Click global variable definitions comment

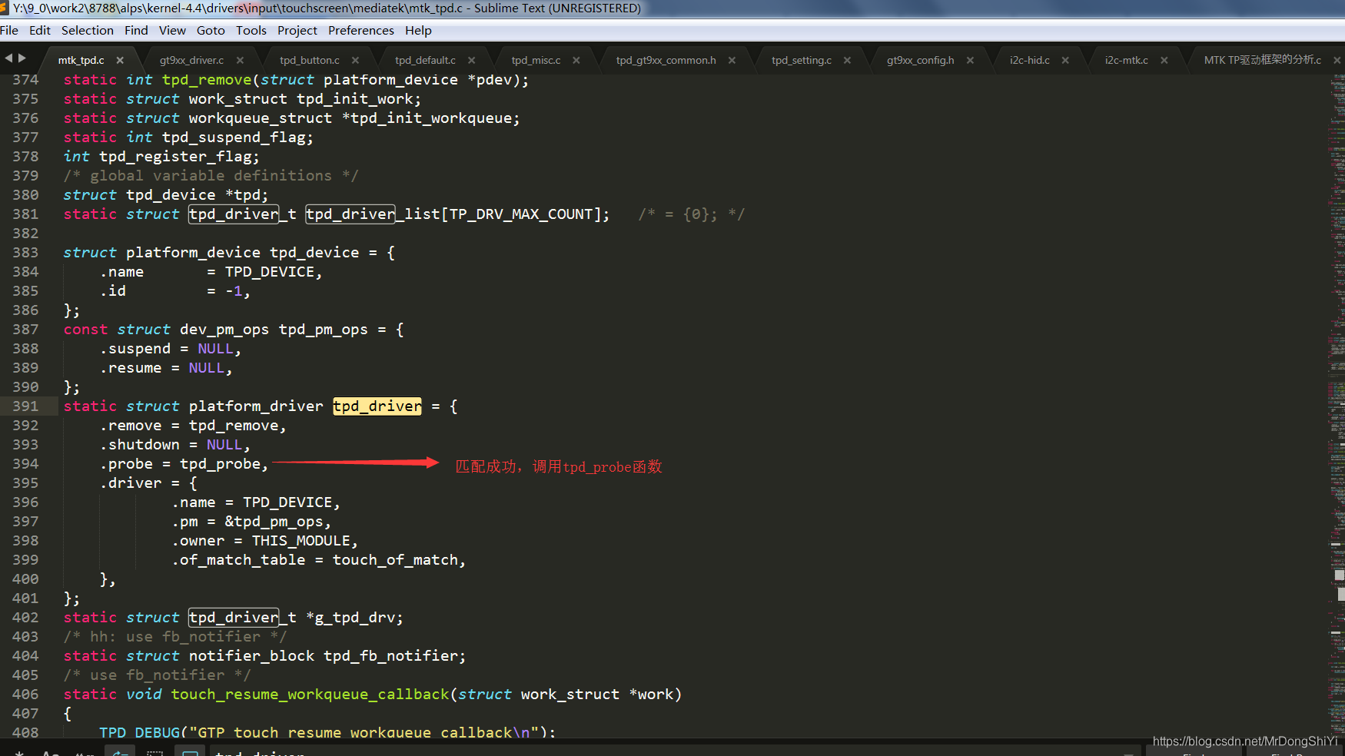pos(211,176)
